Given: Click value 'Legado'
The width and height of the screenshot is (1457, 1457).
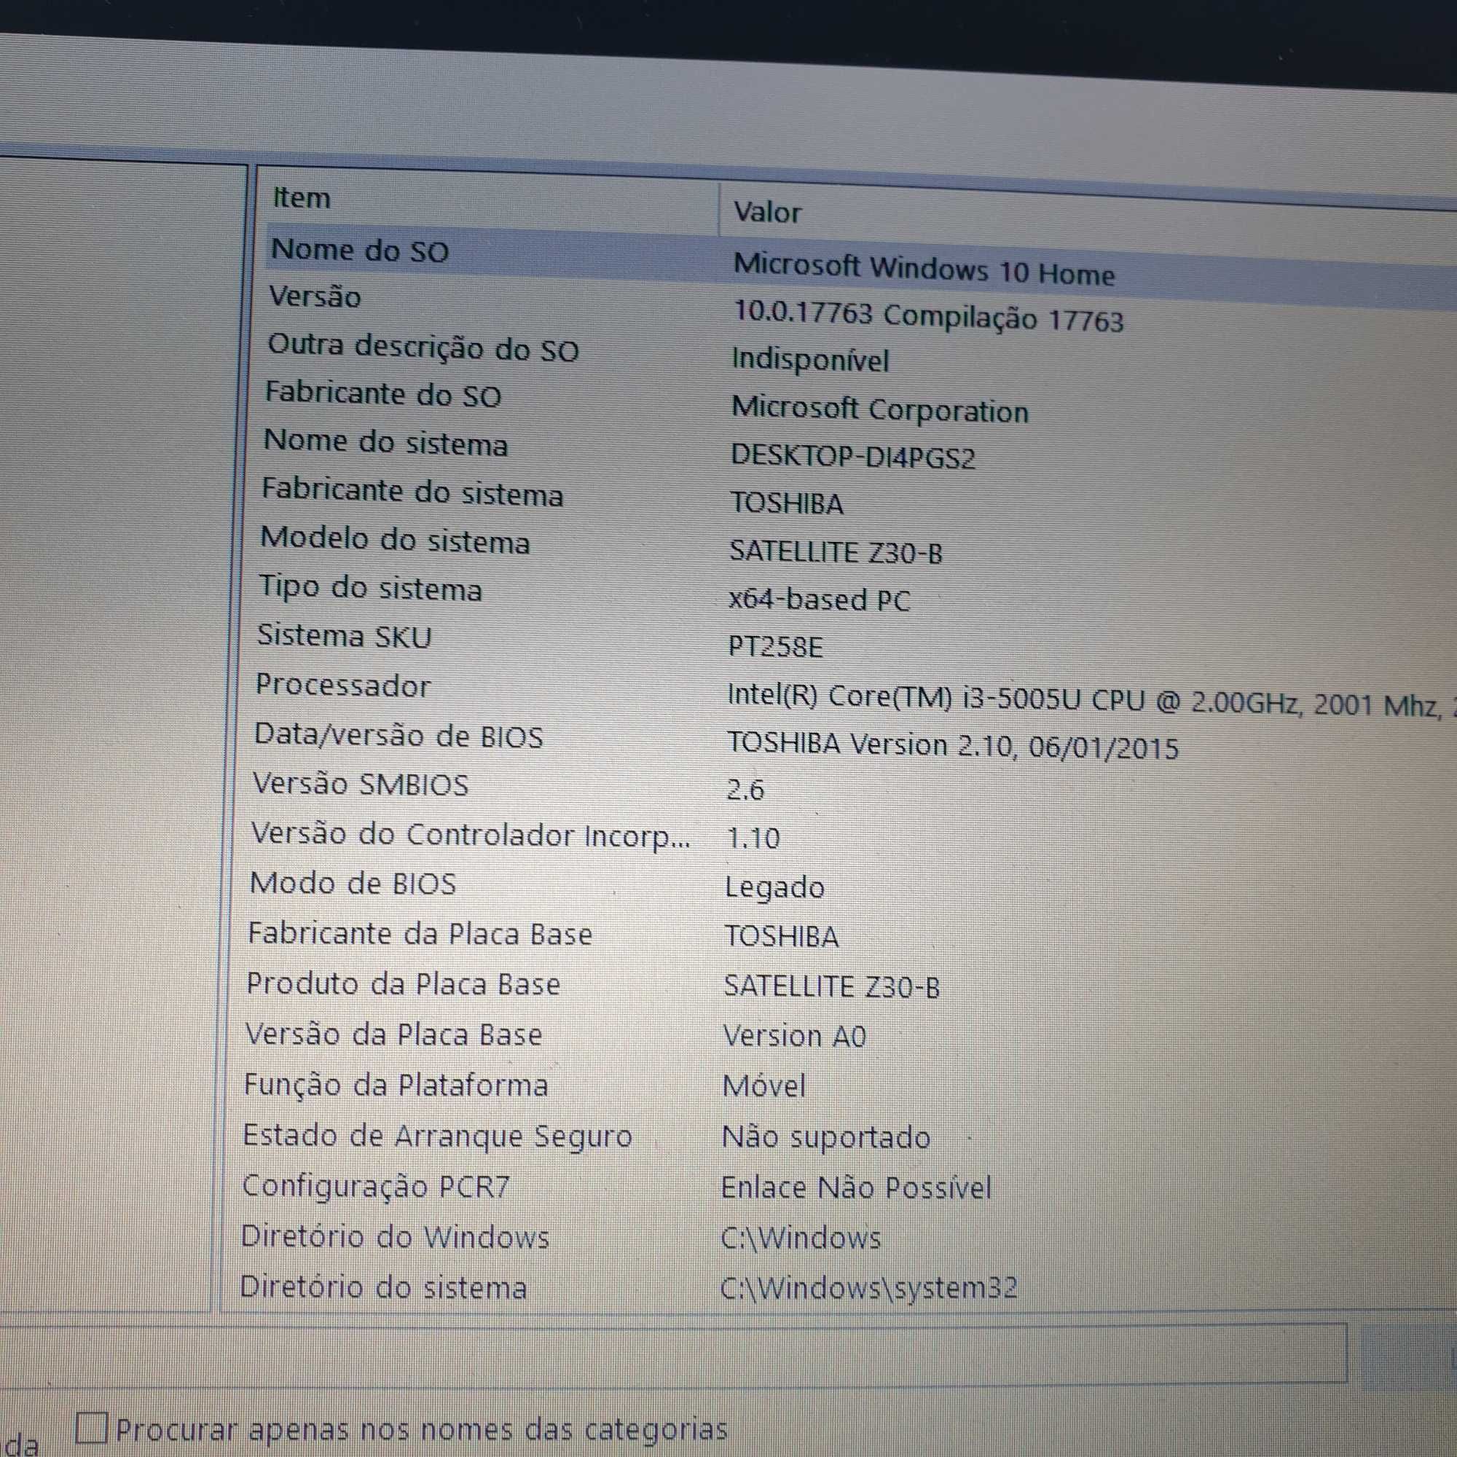Looking at the screenshot, I should [x=774, y=888].
